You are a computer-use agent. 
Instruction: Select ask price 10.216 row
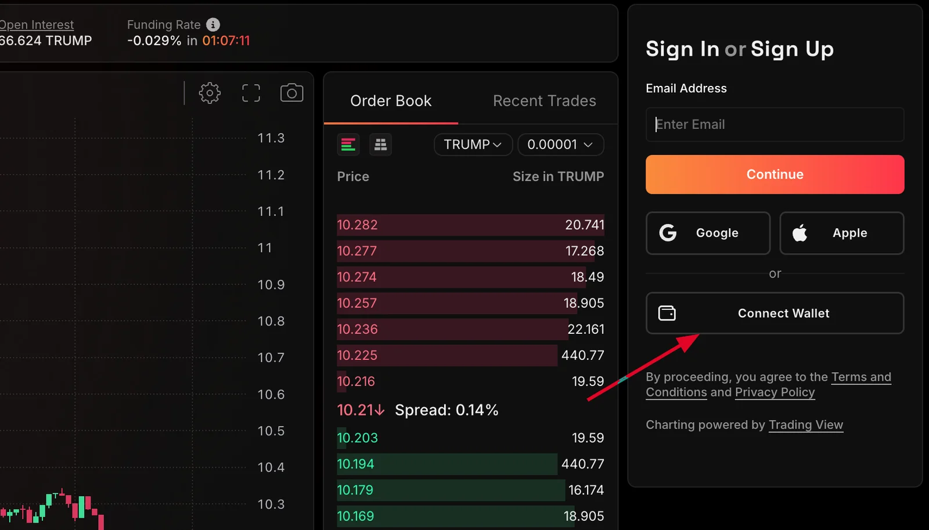pos(470,381)
